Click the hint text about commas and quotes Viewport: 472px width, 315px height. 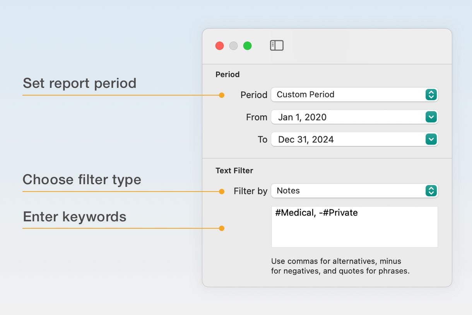point(340,266)
